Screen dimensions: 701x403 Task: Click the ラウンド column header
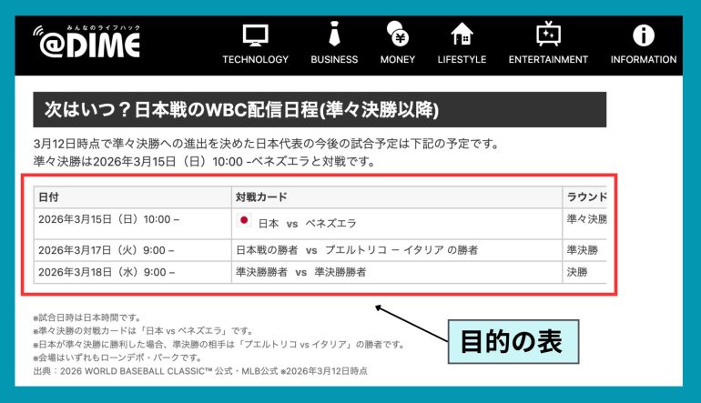pyautogui.click(x=584, y=197)
